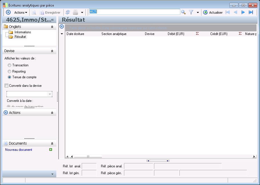Go to the last record
260x185 pixels.
(251, 12)
